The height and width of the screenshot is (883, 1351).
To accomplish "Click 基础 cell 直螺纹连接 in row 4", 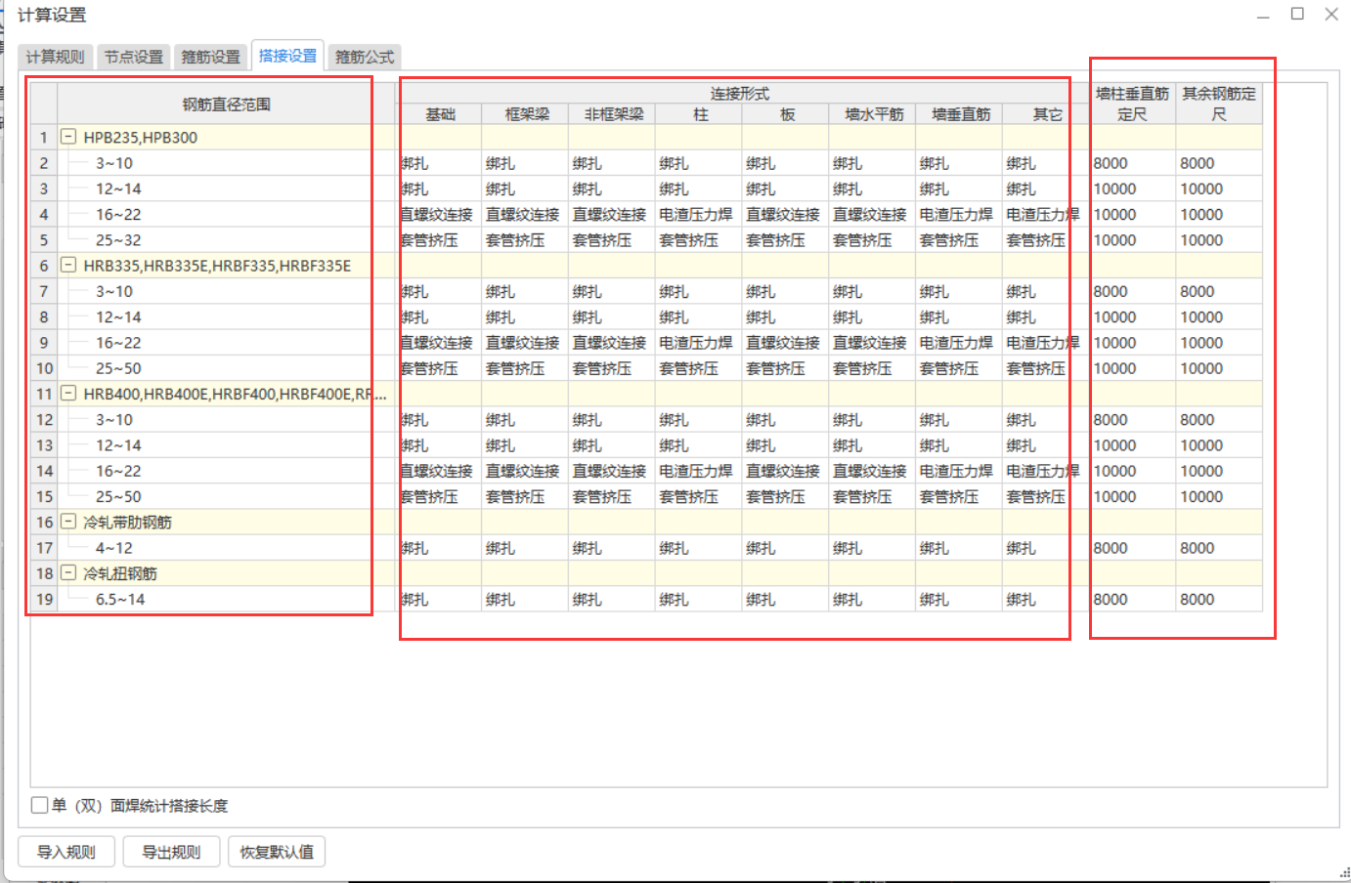I will pos(440,214).
